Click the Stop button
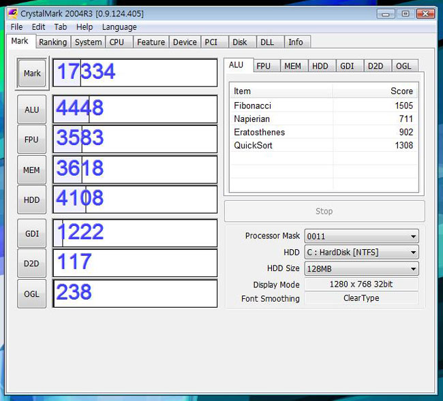The height and width of the screenshot is (401, 443). [324, 211]
